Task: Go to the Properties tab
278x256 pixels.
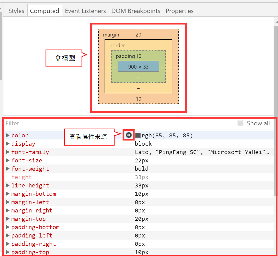Action: 179,11
